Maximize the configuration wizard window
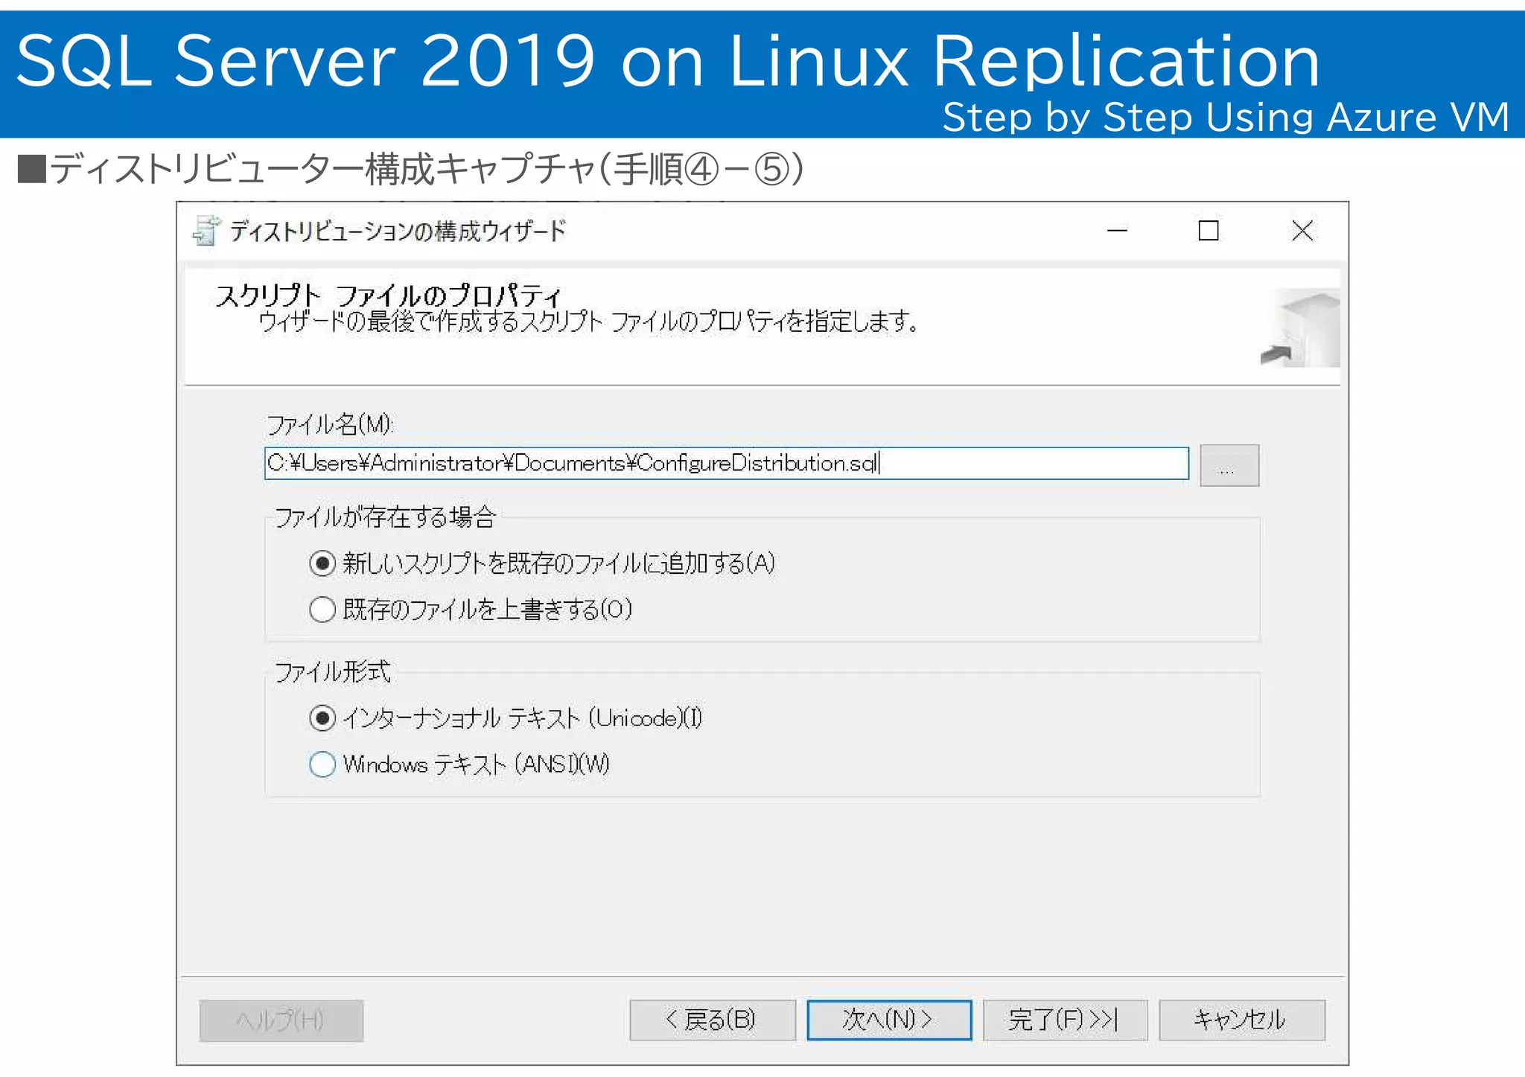The image size is (1525, 1077). click(x=1209, y=231)
